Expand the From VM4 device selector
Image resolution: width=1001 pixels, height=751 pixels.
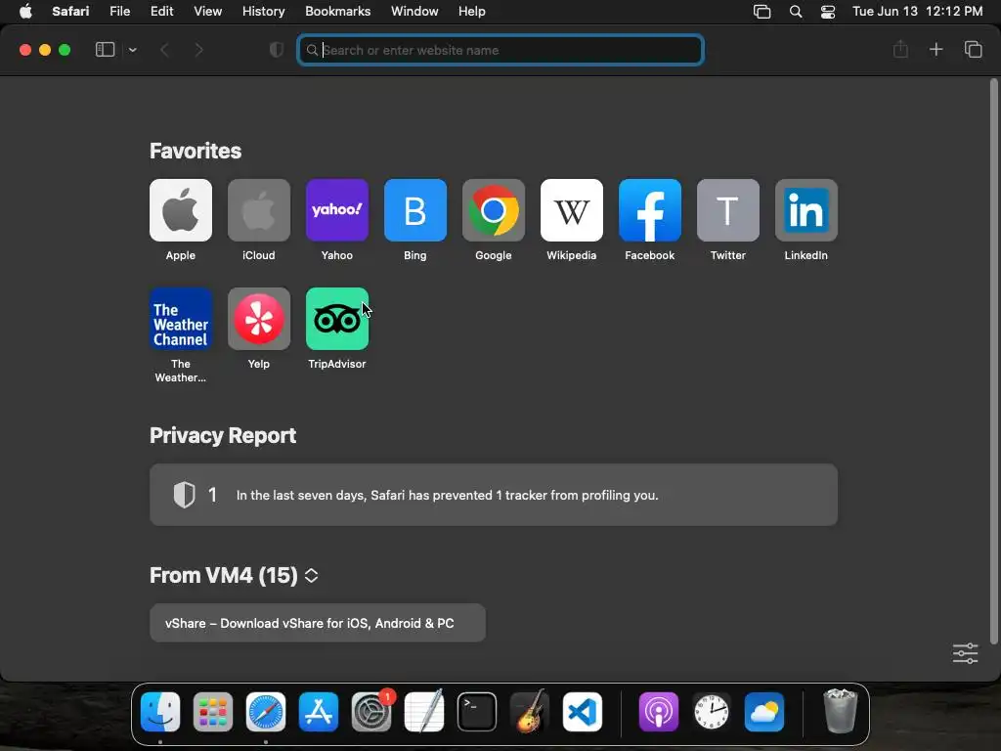(311, 575)
